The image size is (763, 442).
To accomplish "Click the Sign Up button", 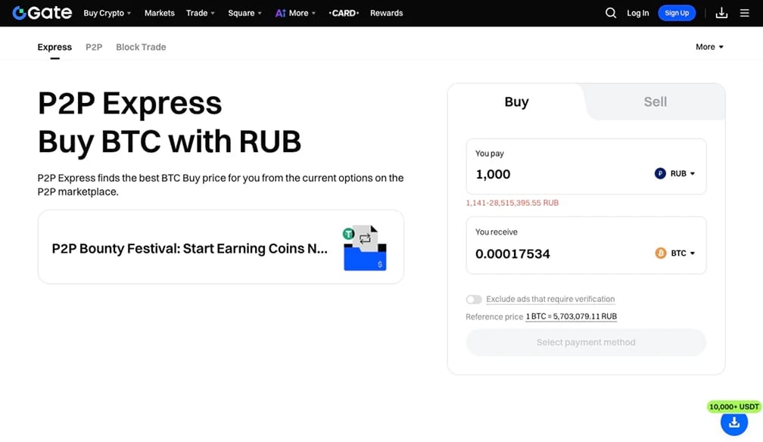I will click(677, 13).
